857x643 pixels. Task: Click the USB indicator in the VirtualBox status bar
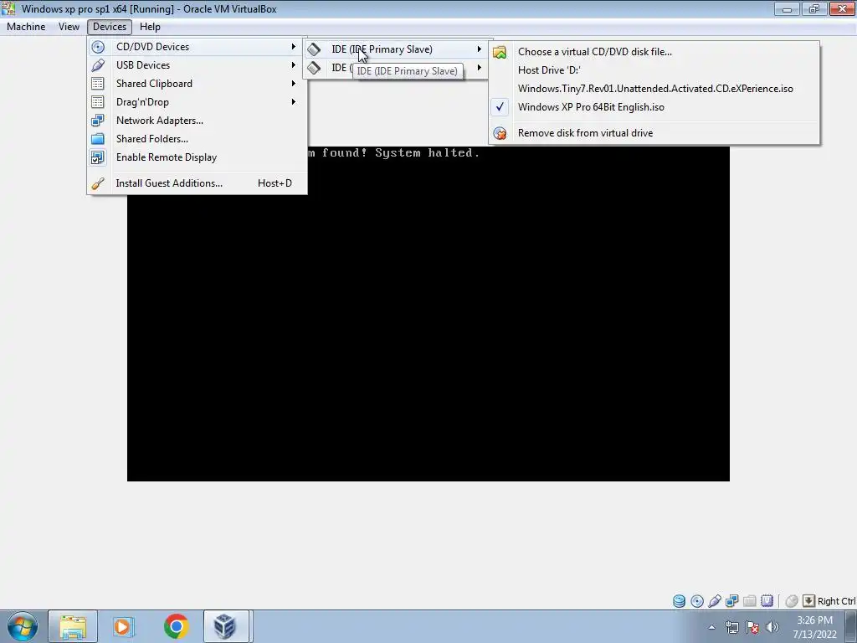[715, 601]
